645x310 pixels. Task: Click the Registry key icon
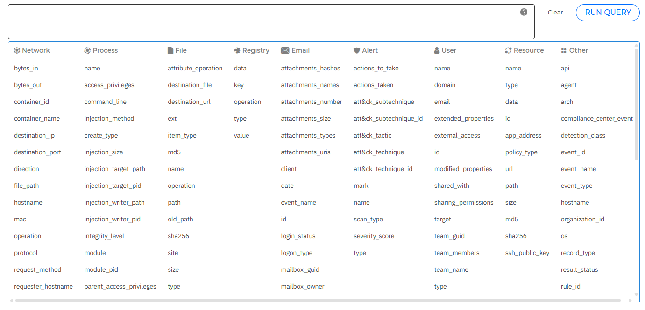[x=236, y=50]
